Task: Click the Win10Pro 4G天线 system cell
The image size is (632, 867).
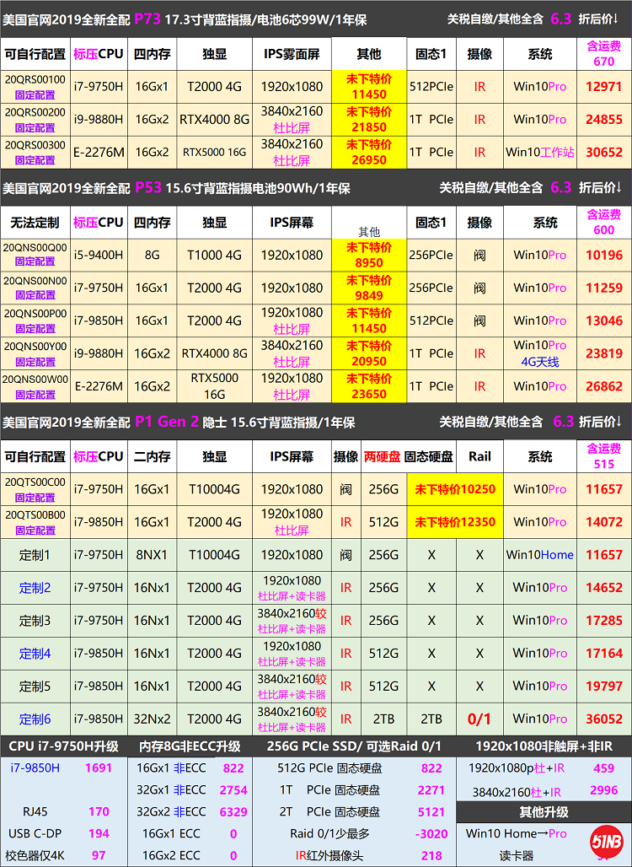Action: click(540, 353)
